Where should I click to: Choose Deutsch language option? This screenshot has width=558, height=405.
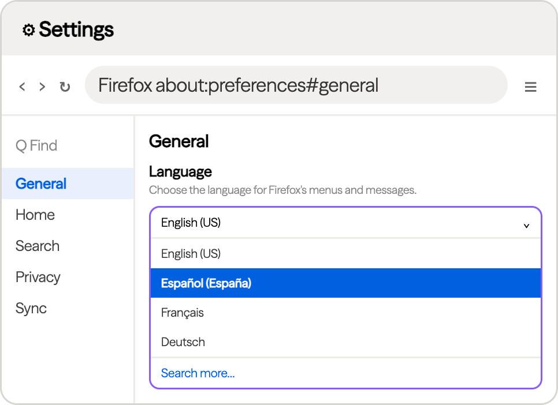(345, 342)
